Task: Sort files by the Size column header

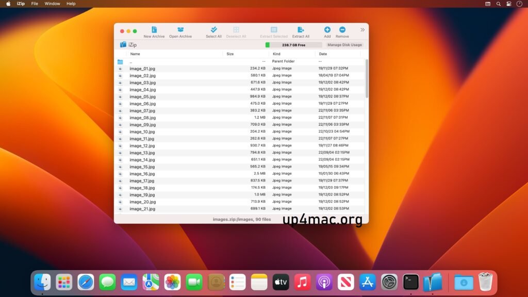Action: tap(229, 53)
